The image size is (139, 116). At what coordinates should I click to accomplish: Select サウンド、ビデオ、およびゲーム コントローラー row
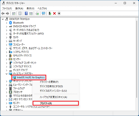point(33,48)
